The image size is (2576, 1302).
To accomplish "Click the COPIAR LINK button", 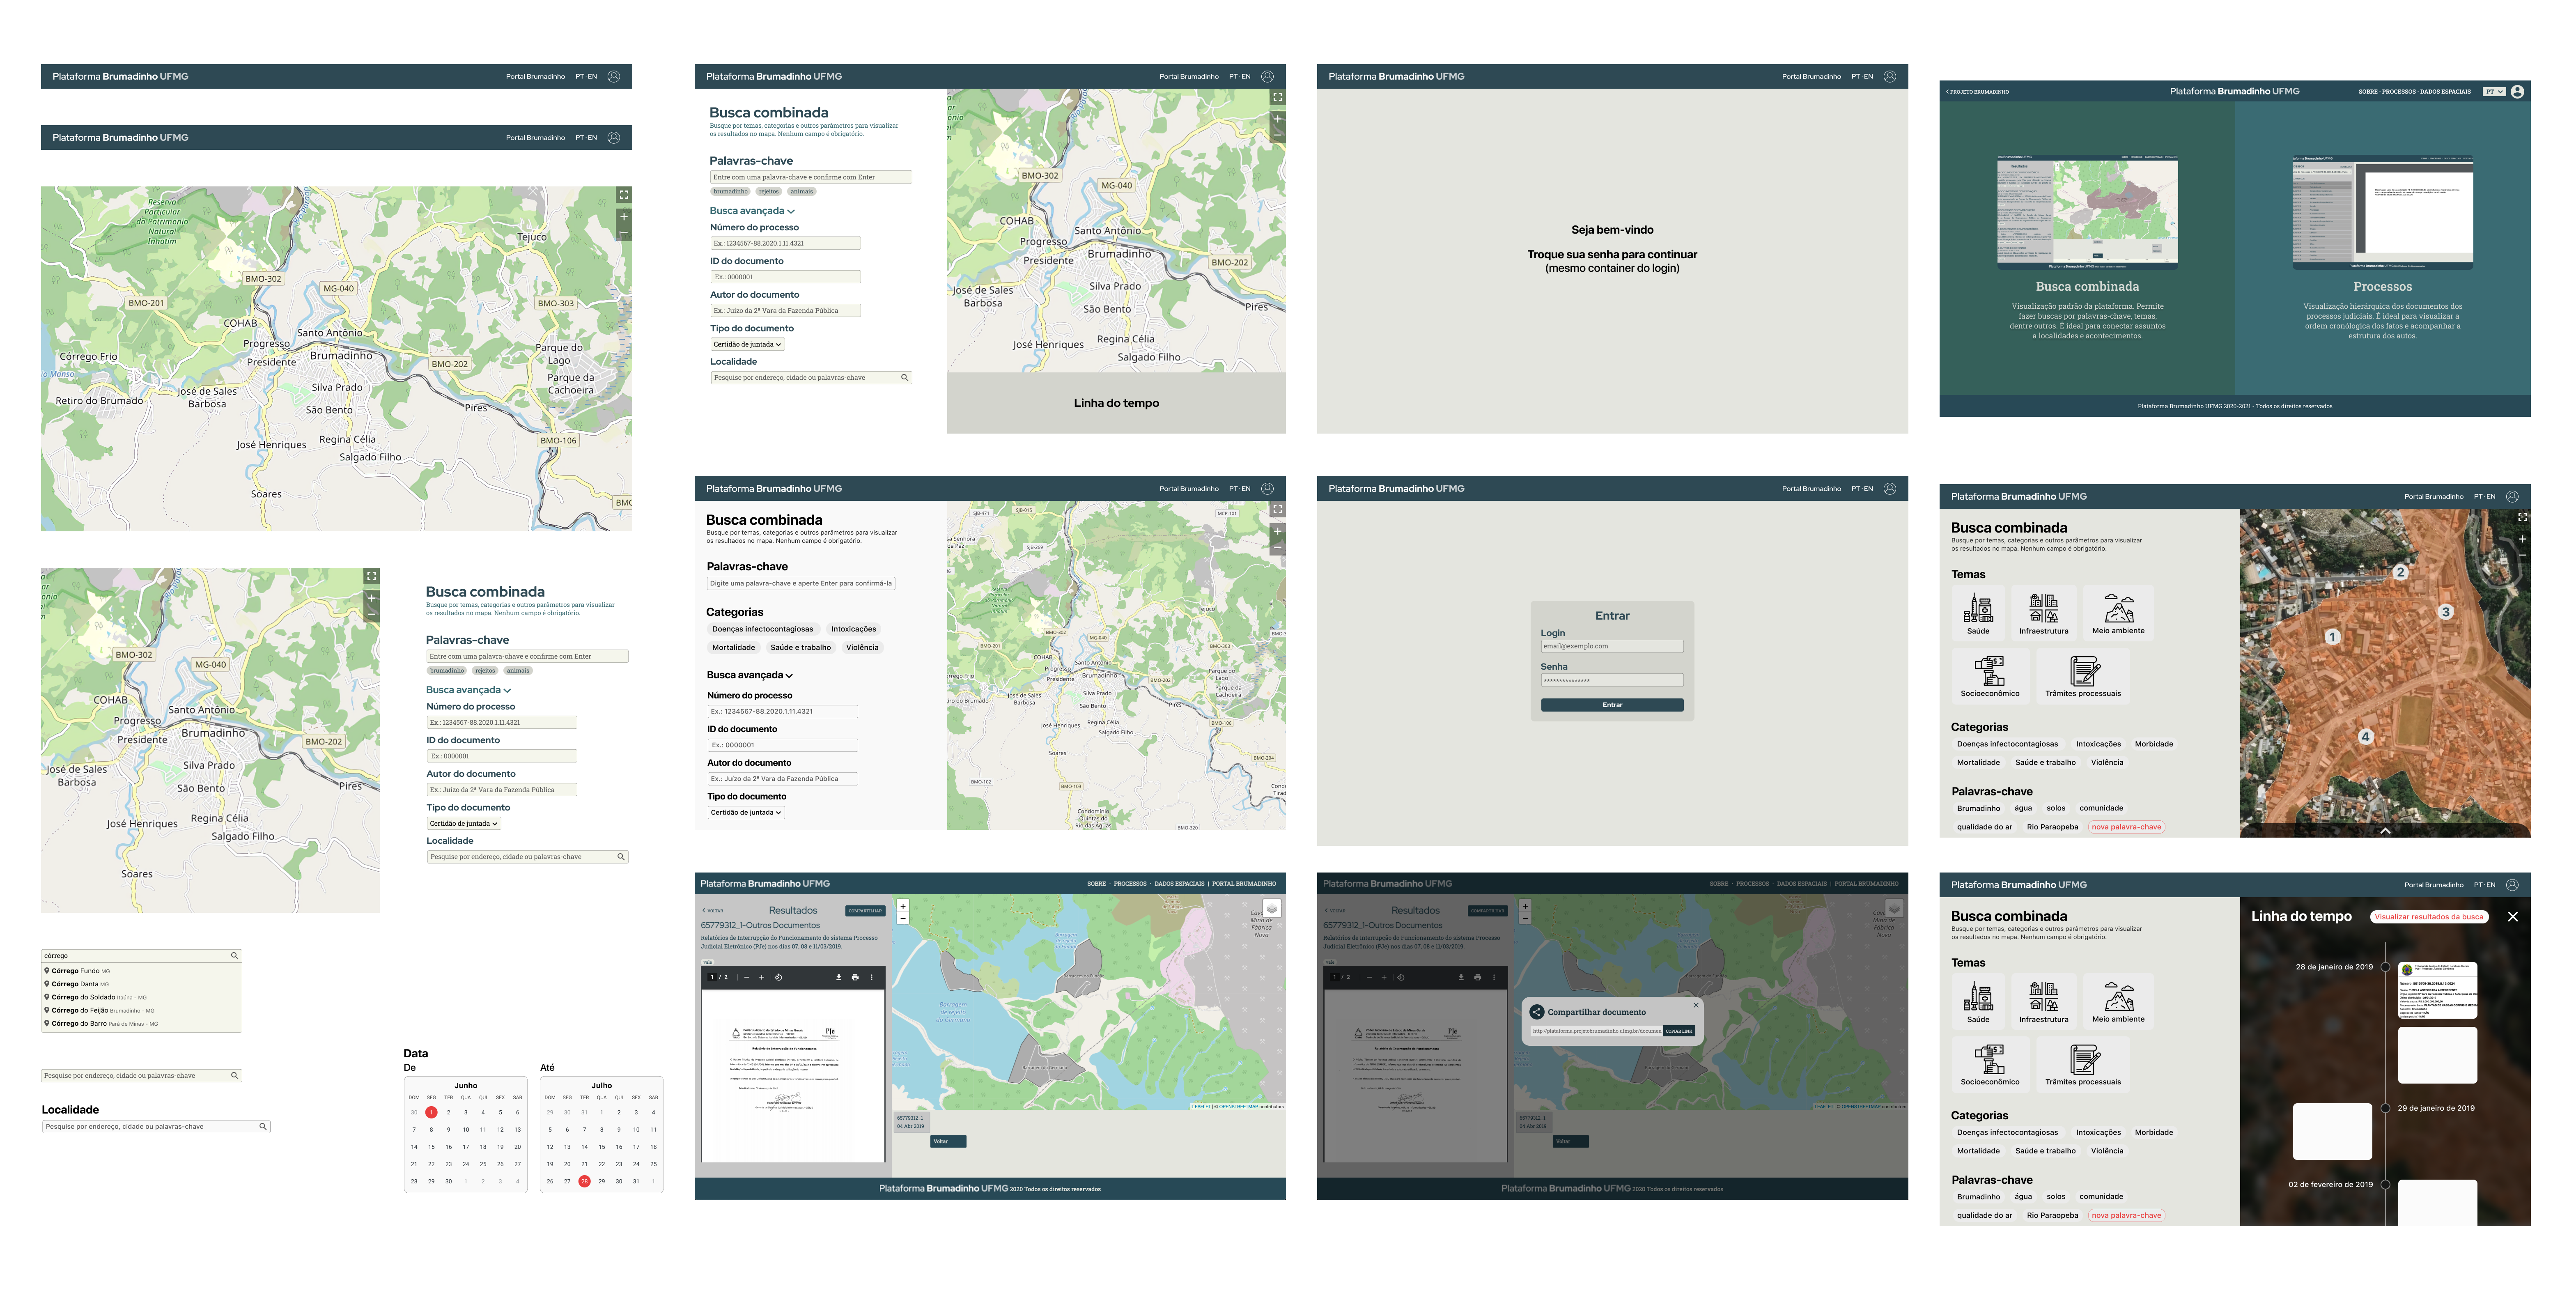I will click(1678, 1031).
